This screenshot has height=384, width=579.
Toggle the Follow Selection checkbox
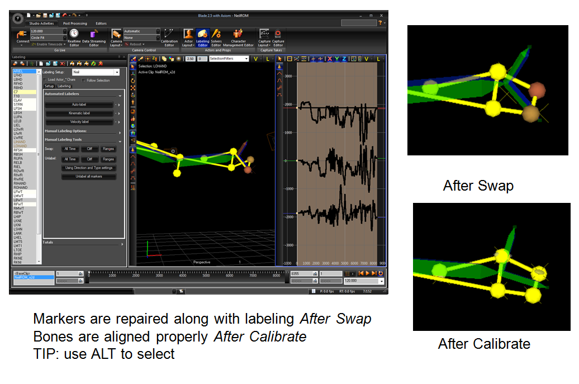84,80
